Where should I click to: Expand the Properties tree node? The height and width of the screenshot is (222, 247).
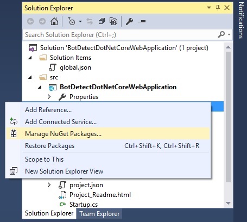49,97
